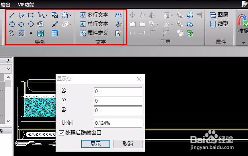Screen dimensions: 248x156
Task: Toggle the 捕捉 snap magnet button
Action: (x=242, y=24)
